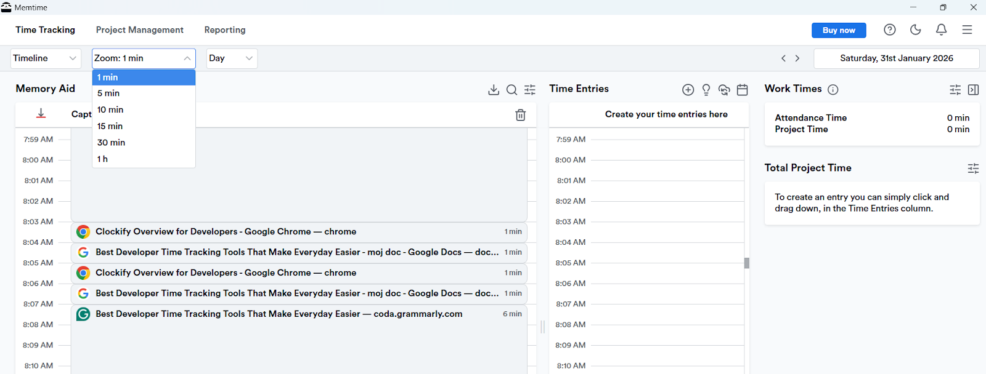Click the time entries scrollbar thumb
986x374 pixels.
tap(747, 263)
